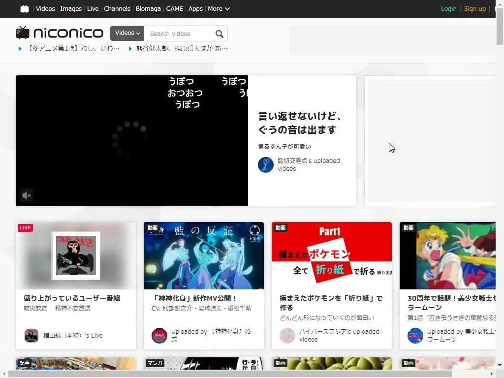Click the search magnifier icon
This screenshot has width=504, height=378.
(219, 34)
